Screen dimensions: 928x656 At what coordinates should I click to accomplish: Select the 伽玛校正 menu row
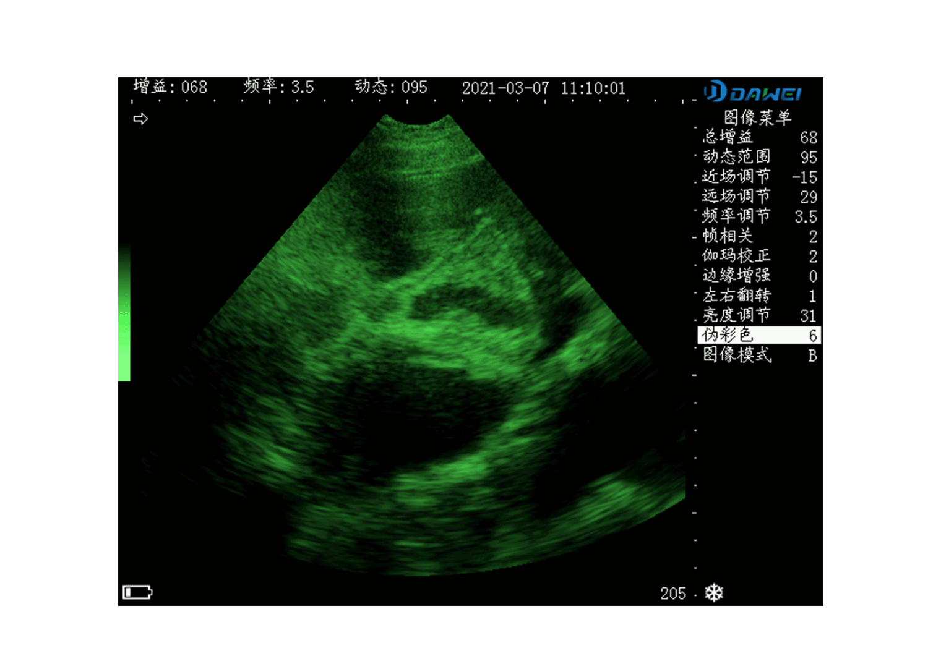click(x=759, y=256)
